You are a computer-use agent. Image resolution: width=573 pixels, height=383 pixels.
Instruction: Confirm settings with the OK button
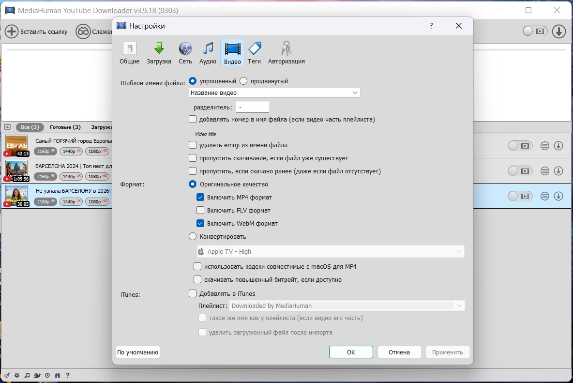pos(351,352)
